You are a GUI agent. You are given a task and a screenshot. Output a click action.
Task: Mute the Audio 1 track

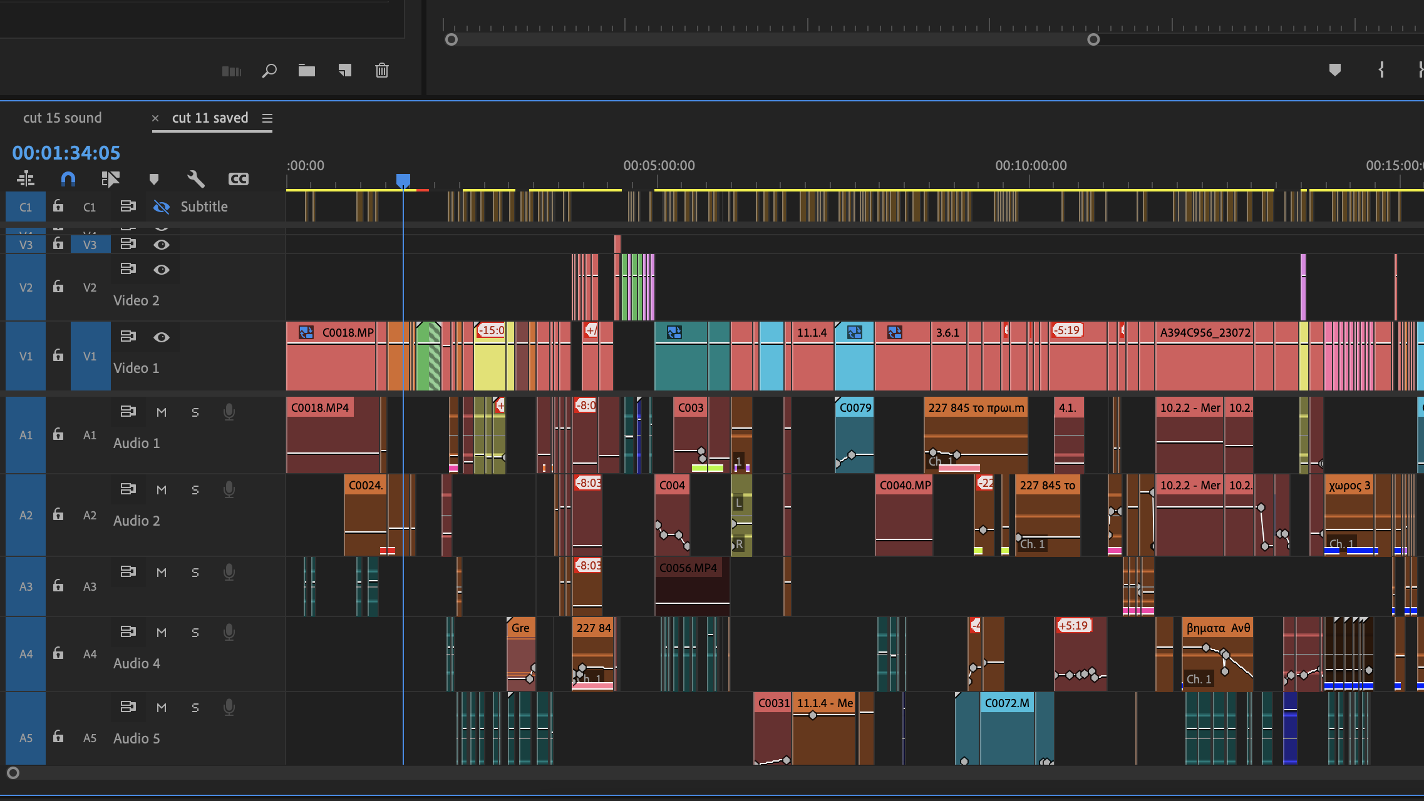click(162, 412)
